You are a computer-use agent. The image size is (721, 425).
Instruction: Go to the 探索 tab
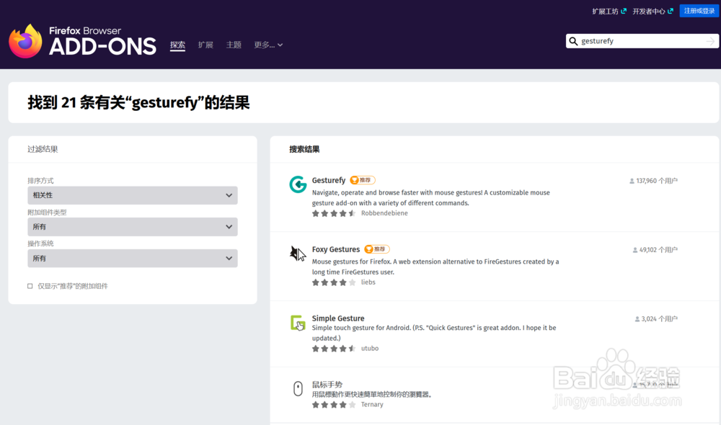(177, 45)
